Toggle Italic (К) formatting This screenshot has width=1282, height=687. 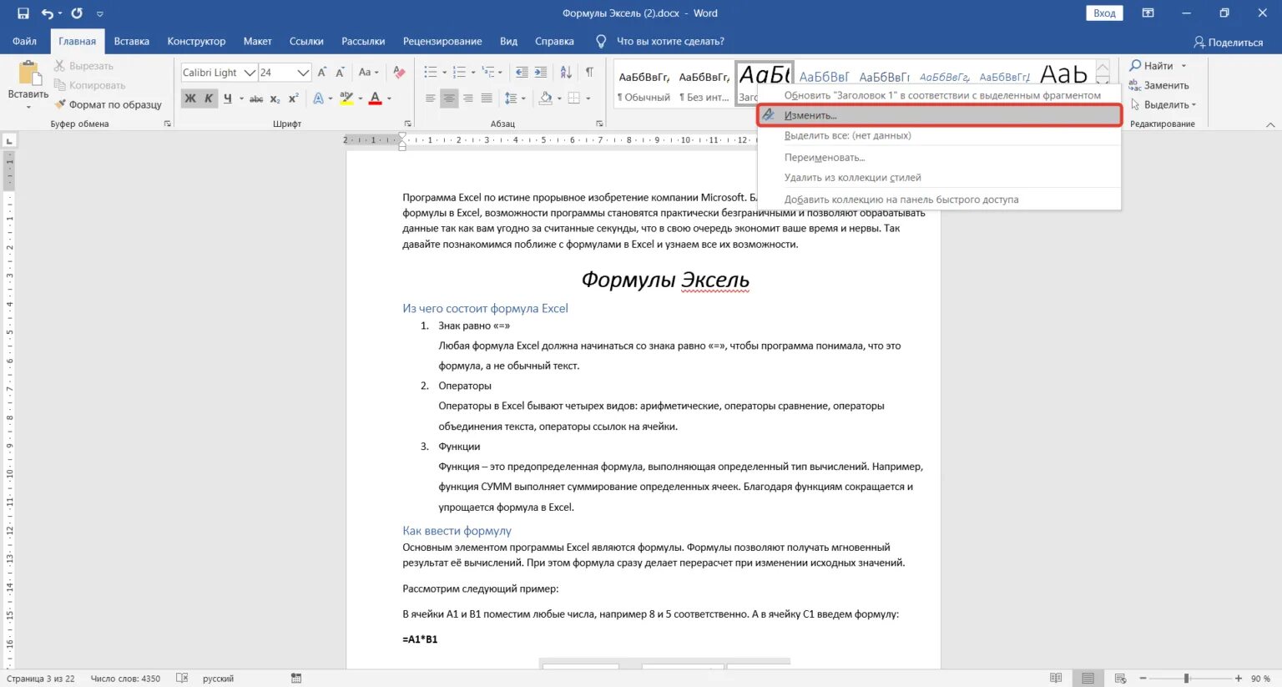pos(209,99)
